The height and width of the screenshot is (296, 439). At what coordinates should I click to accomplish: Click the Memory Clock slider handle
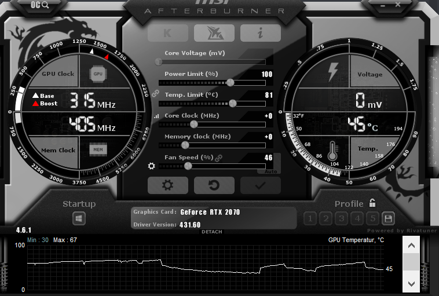point(185,145)
